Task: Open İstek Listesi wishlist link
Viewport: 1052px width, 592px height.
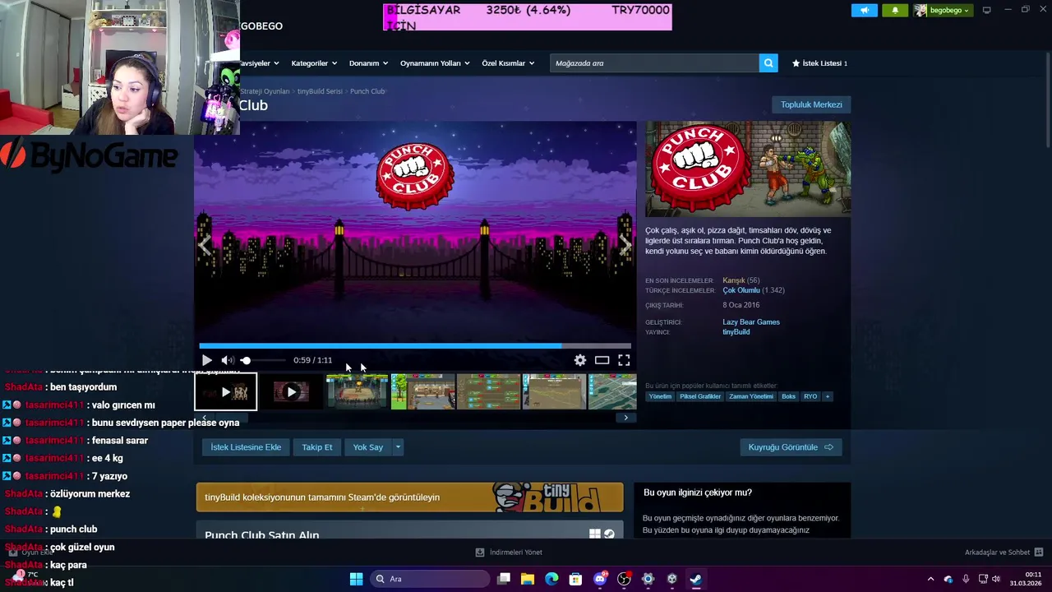Action: click(x=819, y=63)
